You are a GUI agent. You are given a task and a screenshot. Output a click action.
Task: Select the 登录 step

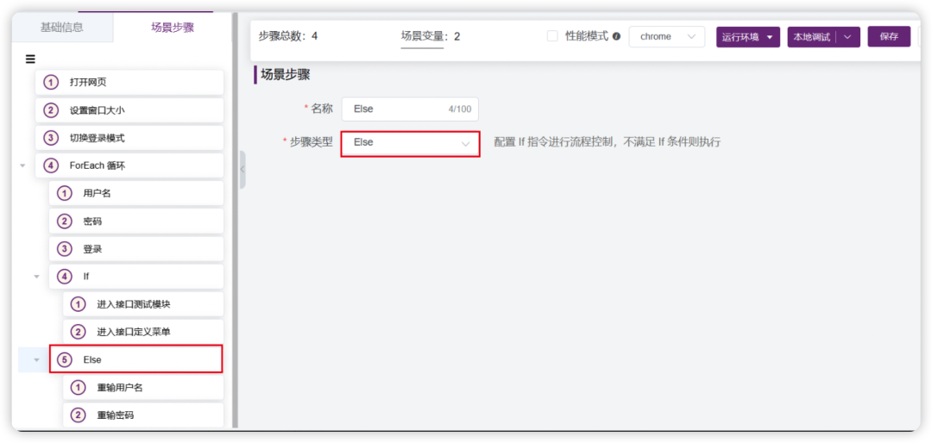coord(136,249)
